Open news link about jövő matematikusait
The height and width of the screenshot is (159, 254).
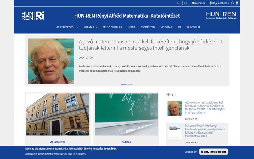pyautogui.click(x=205, y=107)
